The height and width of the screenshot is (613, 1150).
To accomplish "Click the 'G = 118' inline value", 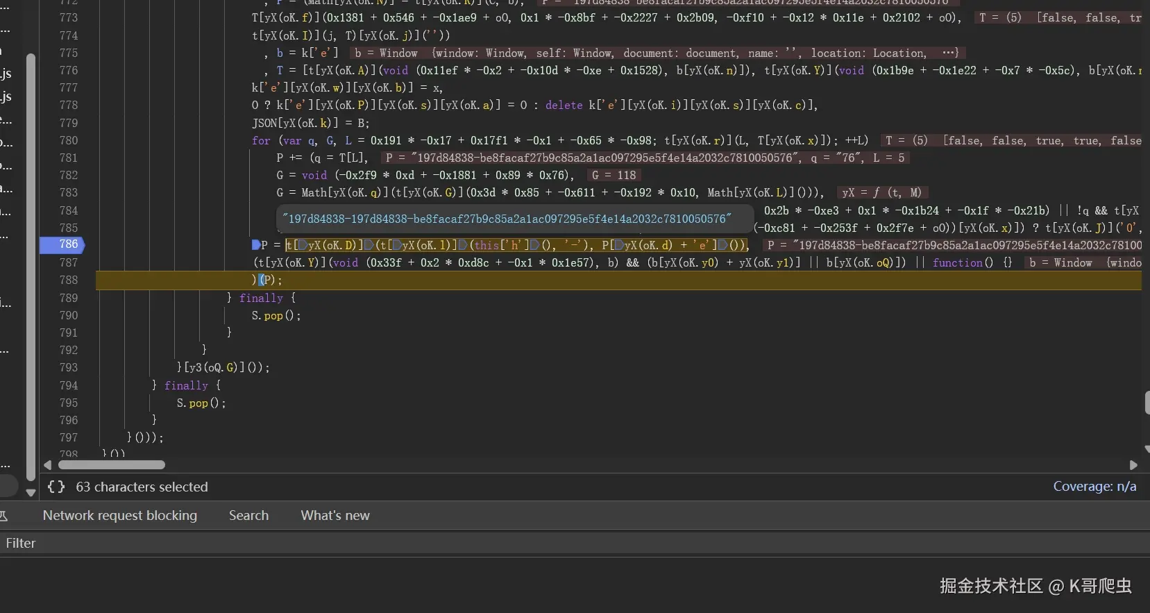I will click(x=614, y=175).
